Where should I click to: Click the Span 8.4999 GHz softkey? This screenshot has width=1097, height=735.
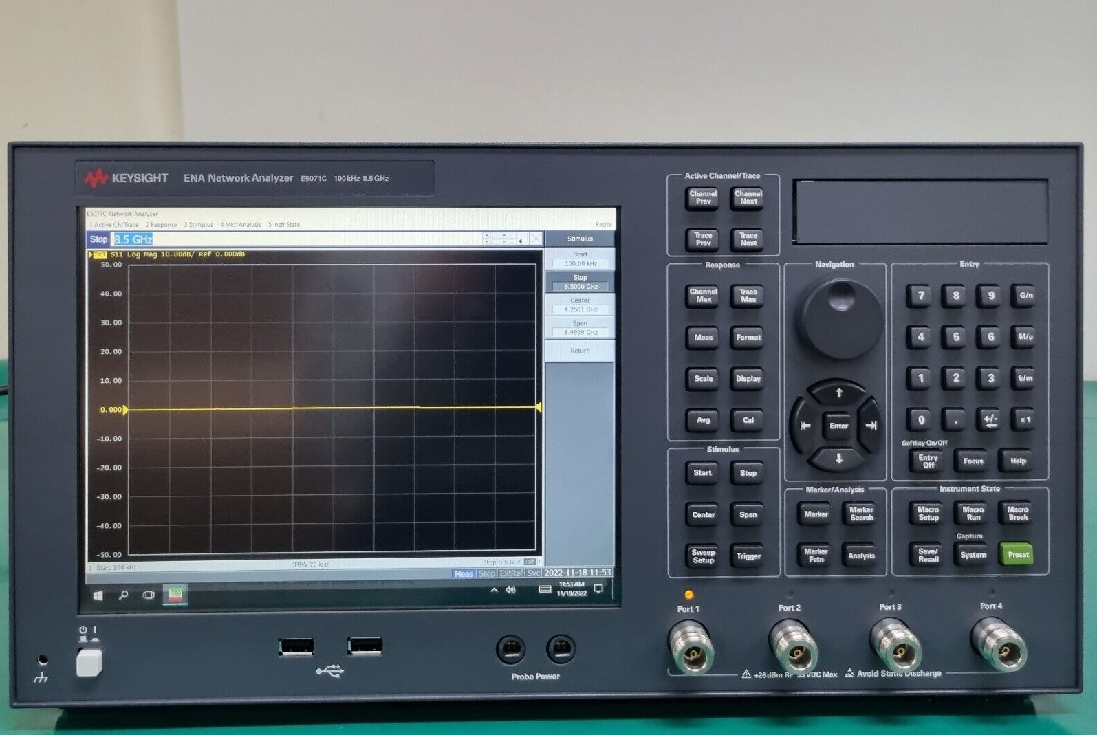(580, 327)
